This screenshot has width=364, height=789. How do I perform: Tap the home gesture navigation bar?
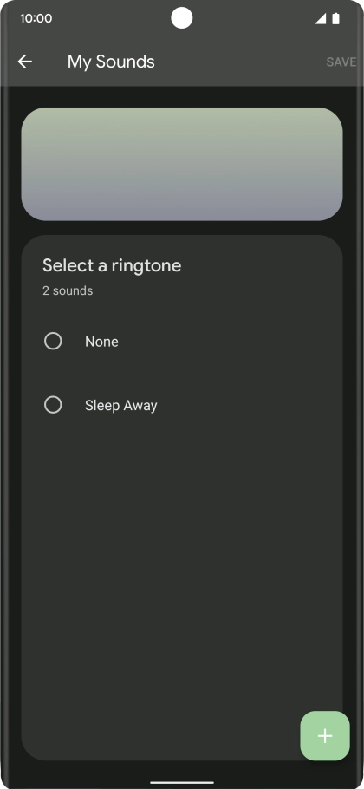(x=182, y=782)
